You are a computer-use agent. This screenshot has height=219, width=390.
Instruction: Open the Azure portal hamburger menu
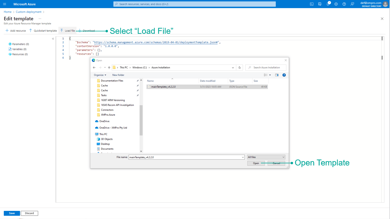point(5,4)
